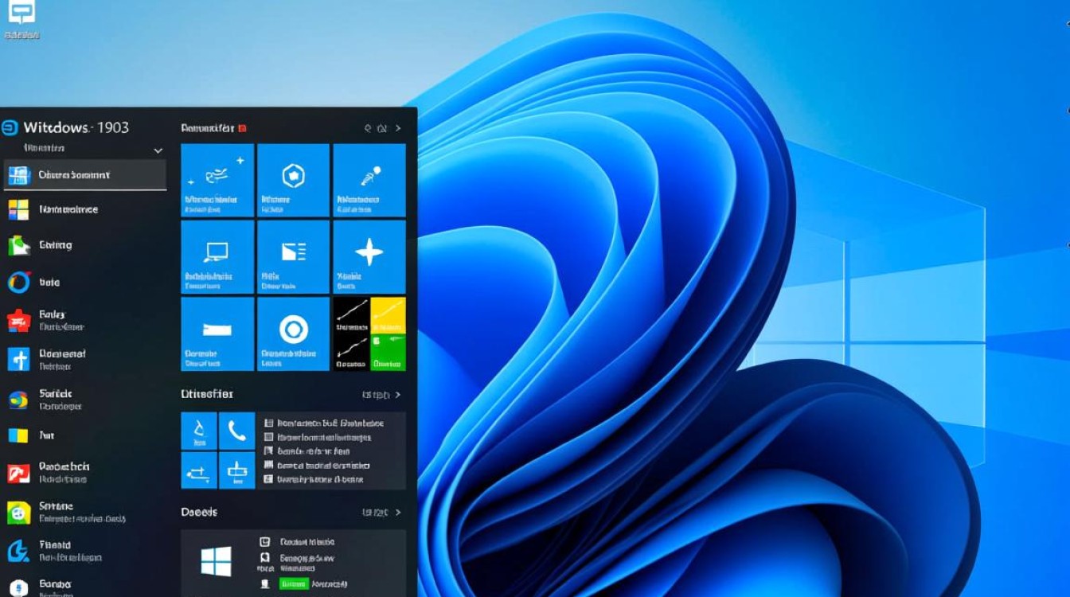
Task: Open the microphone tile in the top row
Action: click(x=369, y=179)
